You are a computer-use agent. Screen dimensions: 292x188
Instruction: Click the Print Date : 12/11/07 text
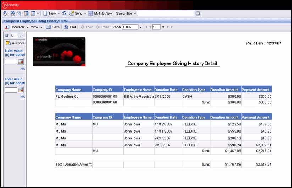[x=264, y=43]
